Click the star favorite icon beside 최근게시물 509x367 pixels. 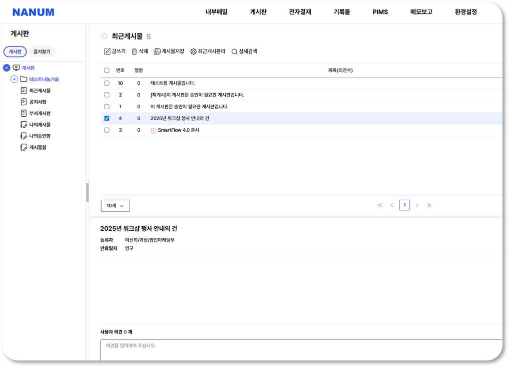[x=104, y=36]
